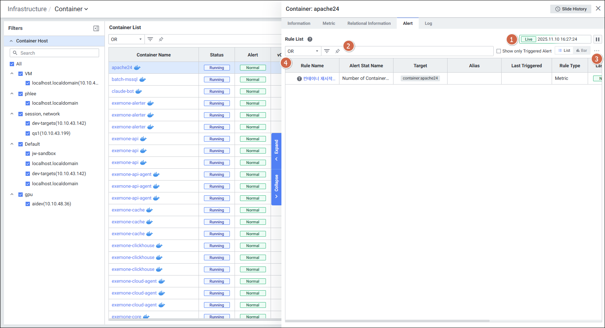Screen dimensions: 605x328
Task: Switch to the Metric tab
Action: 329,23
